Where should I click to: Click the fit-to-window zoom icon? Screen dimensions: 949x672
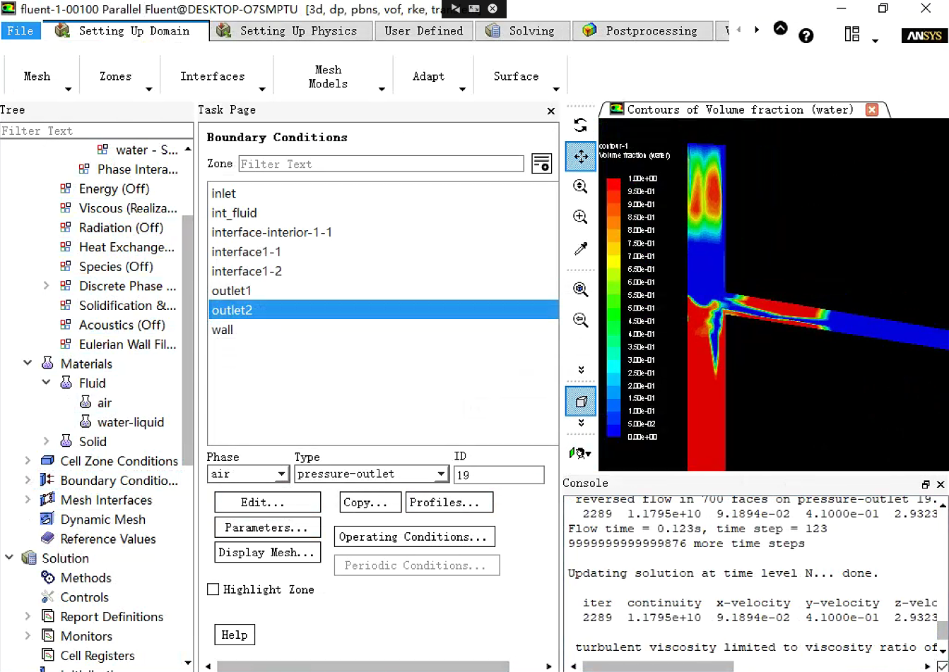coord(580,289)
